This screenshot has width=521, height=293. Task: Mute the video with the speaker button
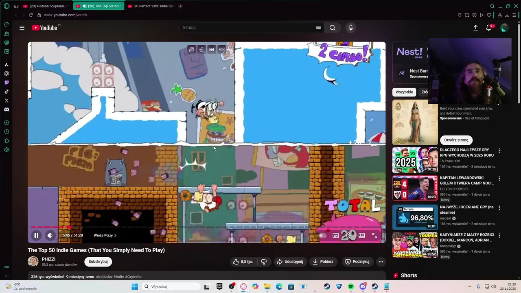(50, 235)
